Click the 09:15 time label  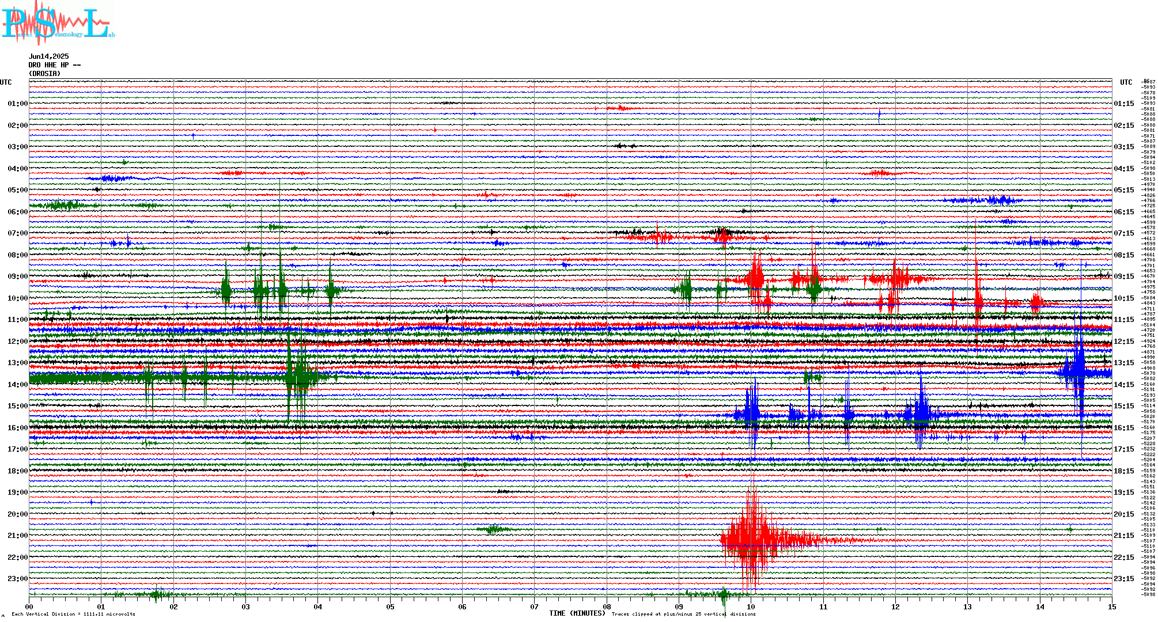[x=1124, y=276]
